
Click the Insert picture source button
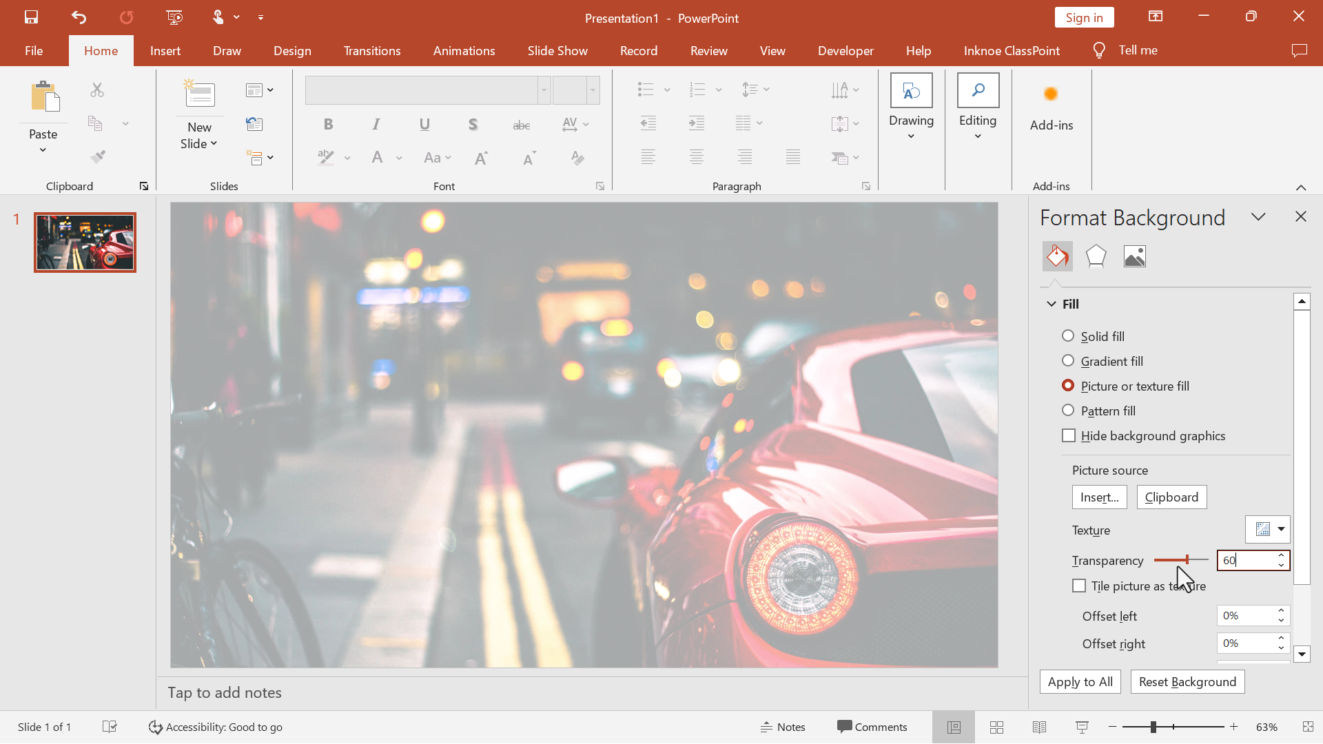coord(1100,496)
